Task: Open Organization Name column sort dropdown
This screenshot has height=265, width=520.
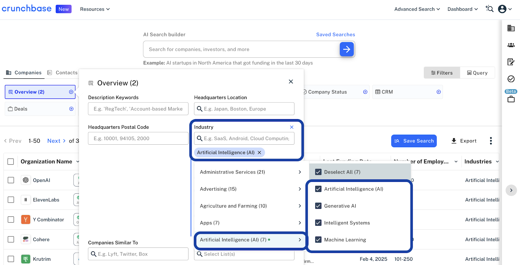Action: click(78, 162)
